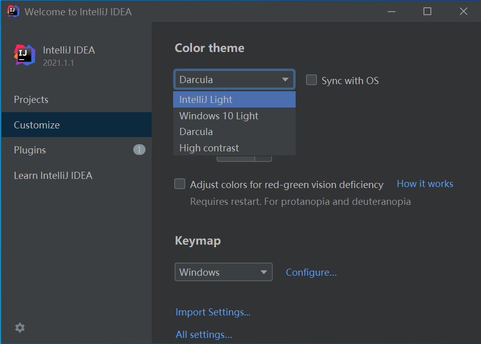Click the IntelliJ IDEA logo in the sidebar
The height and width of the screenshot is (344, 481).
pyautogui.click(x=25, y=55)
